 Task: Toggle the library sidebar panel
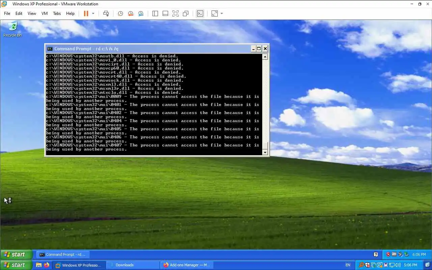155,13
